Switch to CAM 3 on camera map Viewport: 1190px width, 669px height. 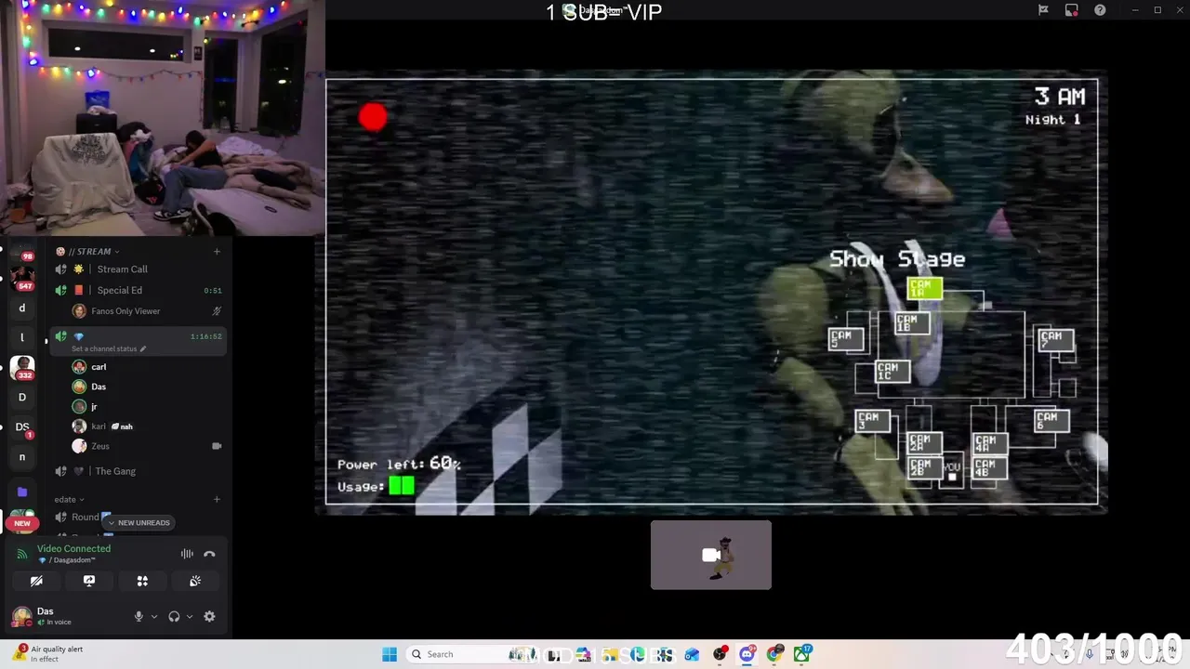pos(873,421)
